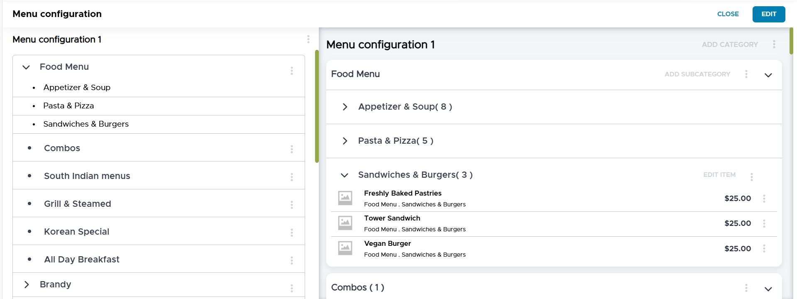This screenshot has width=797, height=299.
Task: Open options menu for Combos in left list
Action: pos(292,149)
